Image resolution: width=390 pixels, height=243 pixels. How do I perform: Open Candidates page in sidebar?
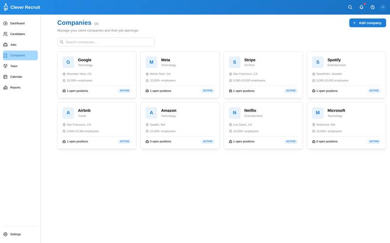click(x=20, y=34)
